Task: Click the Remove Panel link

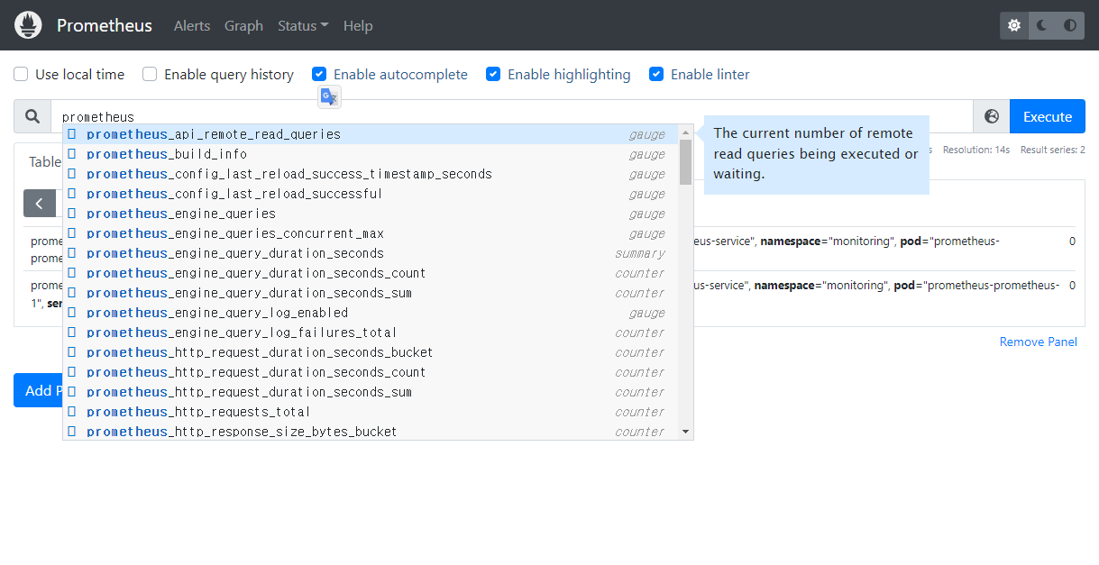Action: point(1039,342)
